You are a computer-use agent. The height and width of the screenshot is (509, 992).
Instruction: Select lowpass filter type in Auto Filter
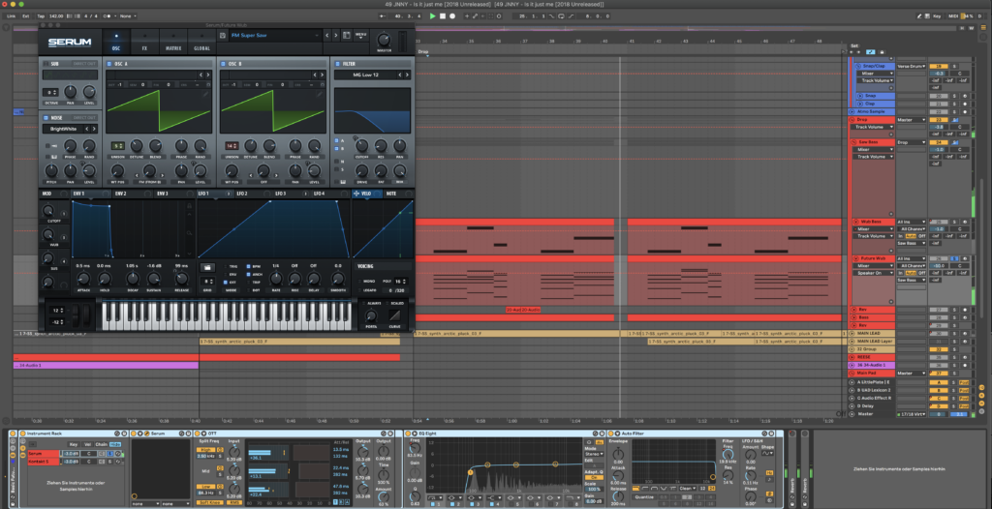[635, 488]
